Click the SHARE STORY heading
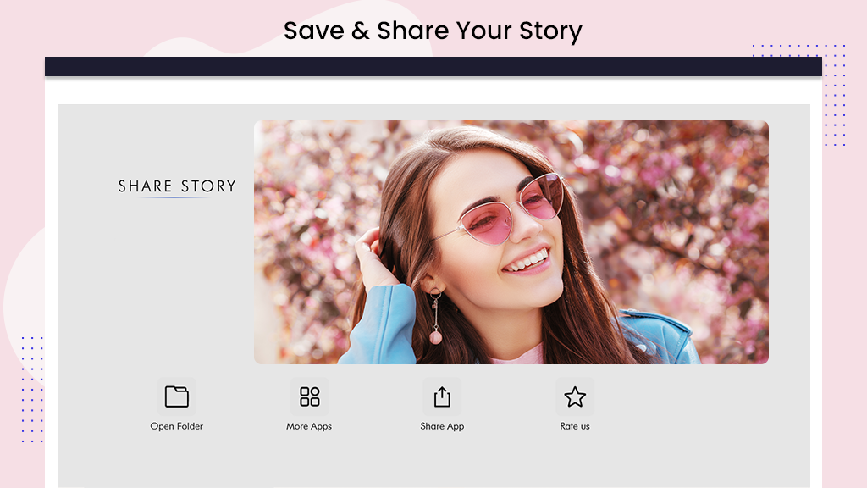The image size is (867, 488). click(x=177, y=186)
